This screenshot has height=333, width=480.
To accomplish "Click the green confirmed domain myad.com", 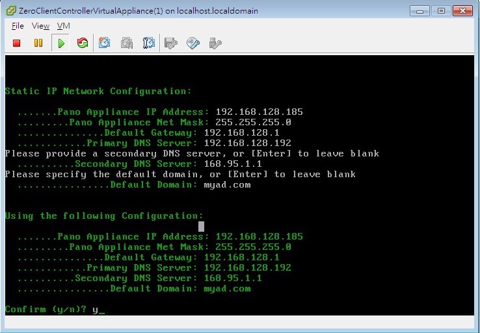I will pyautogui.click(x=227, y=289).
